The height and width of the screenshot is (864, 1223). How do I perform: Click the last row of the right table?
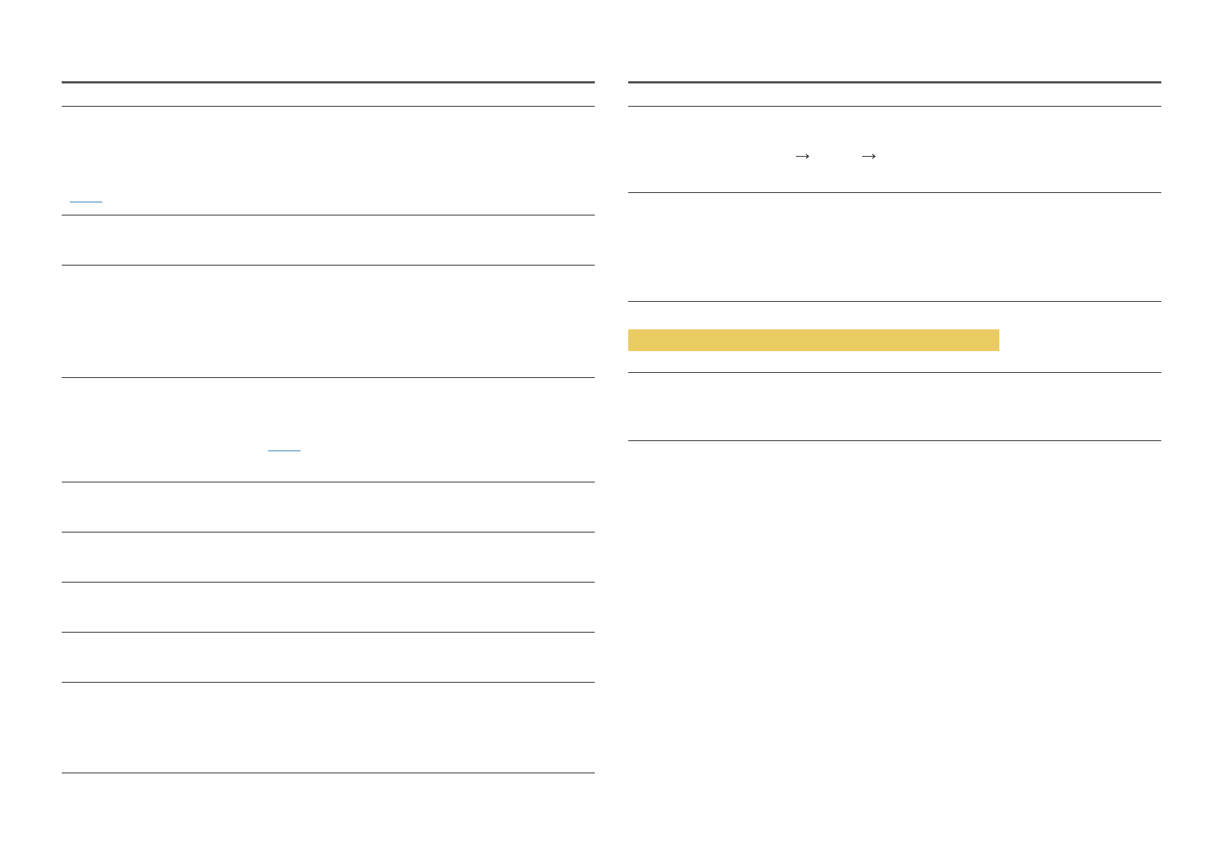click(x=894, y=406)
